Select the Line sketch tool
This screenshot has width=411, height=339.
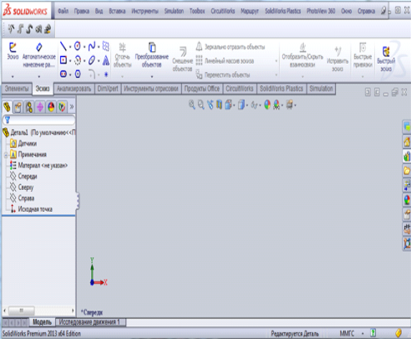[x=63, y=46]
